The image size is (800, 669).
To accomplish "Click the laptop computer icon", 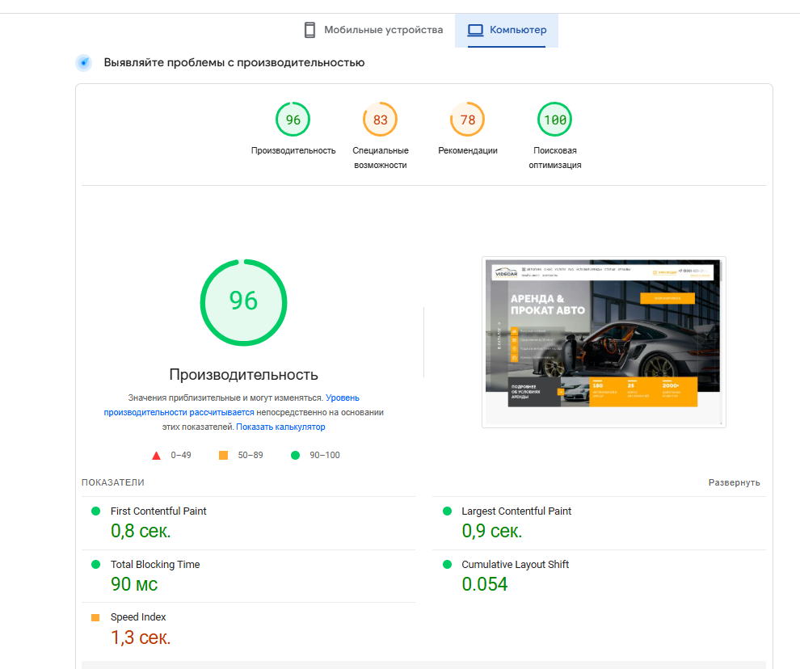I will pyautogui.click(x=476, y=30).
